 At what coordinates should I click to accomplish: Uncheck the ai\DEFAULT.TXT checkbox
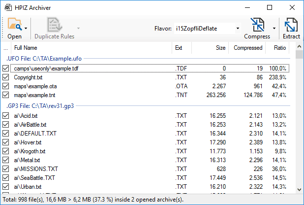click(x=5, y=134)
